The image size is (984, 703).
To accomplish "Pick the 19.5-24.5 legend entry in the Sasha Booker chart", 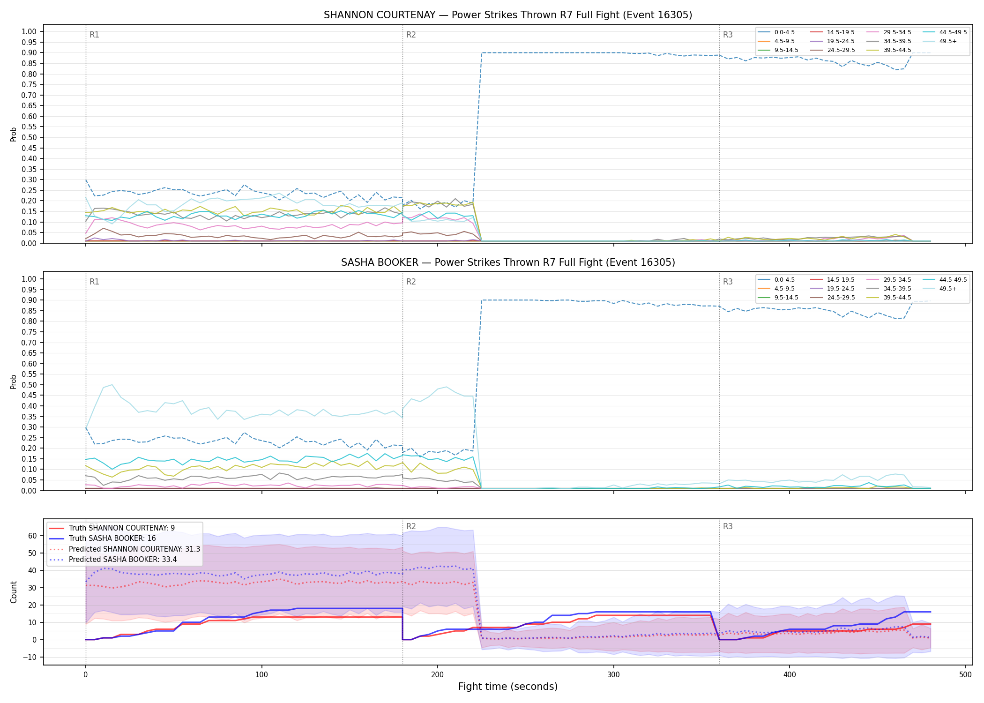I will [x=833, y=289].
